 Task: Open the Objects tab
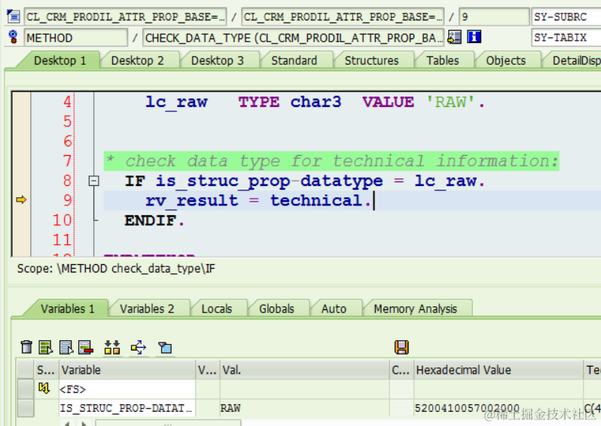[x=505, y=60]
